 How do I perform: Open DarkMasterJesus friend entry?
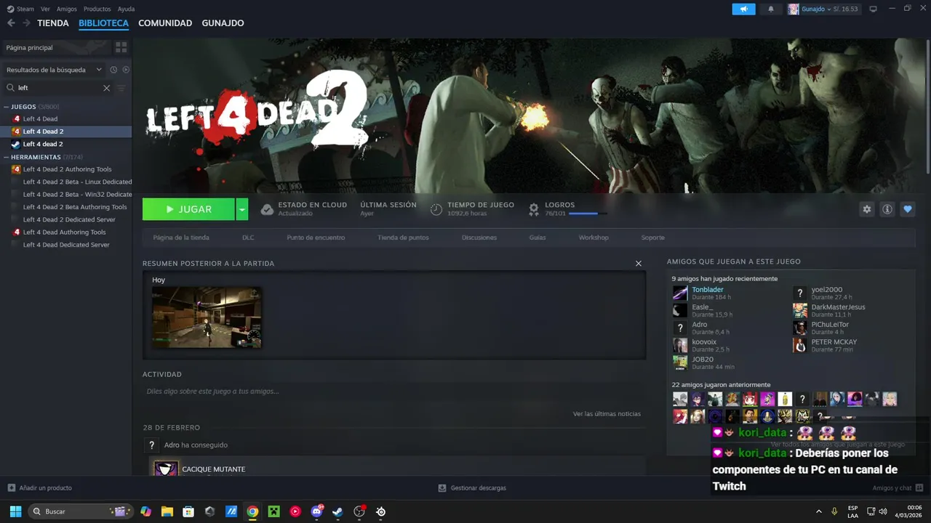pyautogui.click(x=829, y=310)
